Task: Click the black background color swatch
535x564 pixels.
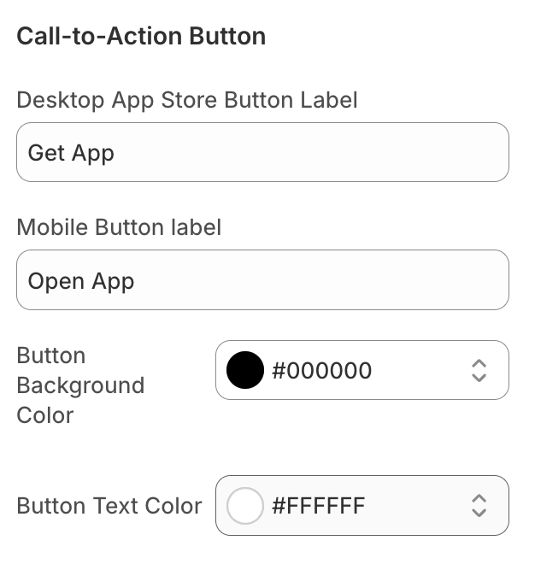Action: click(244, 370)
